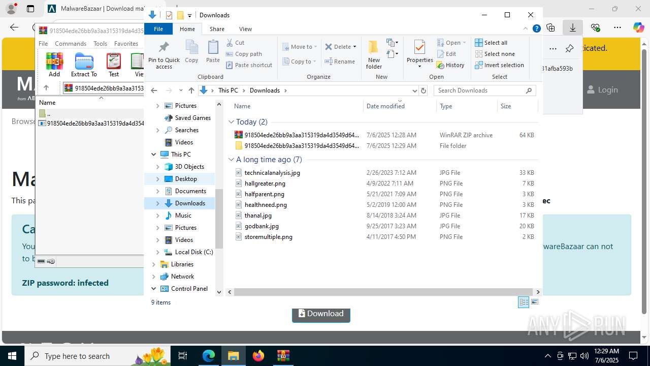Create a New folder
The width and height of the screenshot is (650, 366).
[x=374, y=55]
